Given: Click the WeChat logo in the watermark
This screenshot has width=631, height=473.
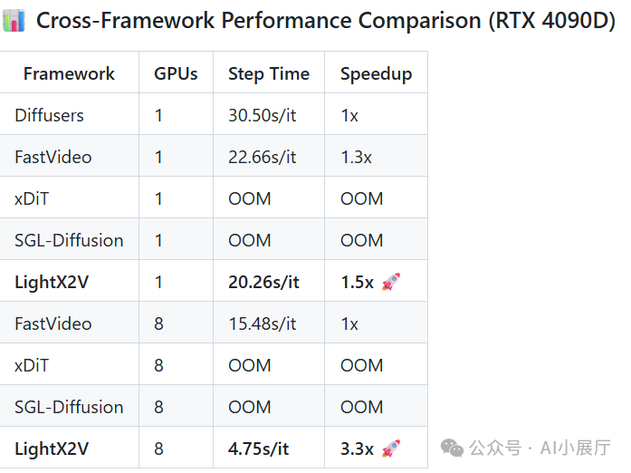Looking at the screenshot, I should (x=450, y=449).
